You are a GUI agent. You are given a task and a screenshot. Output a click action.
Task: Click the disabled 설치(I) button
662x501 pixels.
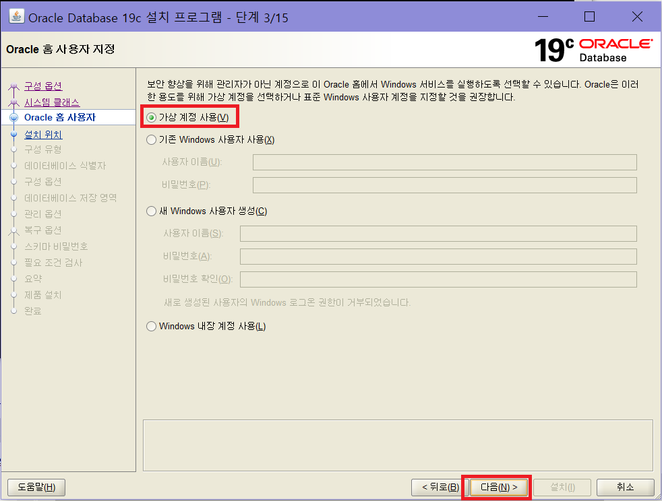[562, 488]
